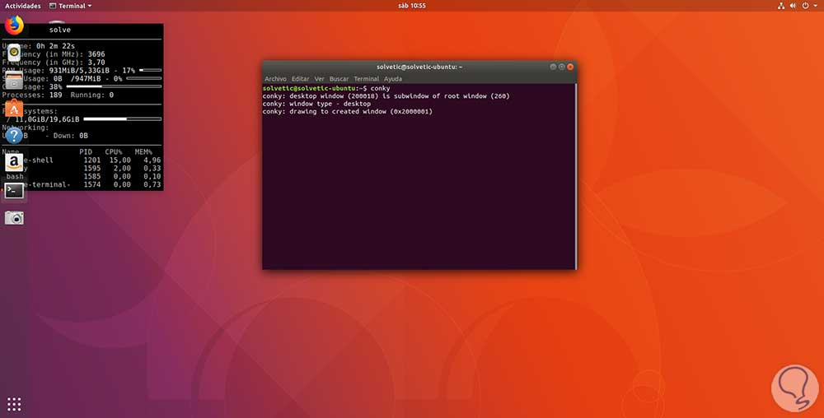Open the Terminal menu in the menu bar
The image size is (824, 418).
pos(367,79)
